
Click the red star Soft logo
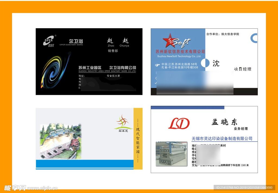click(176, 41)
